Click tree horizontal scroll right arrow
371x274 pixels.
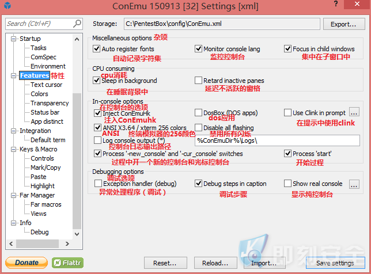click(67, 243)
